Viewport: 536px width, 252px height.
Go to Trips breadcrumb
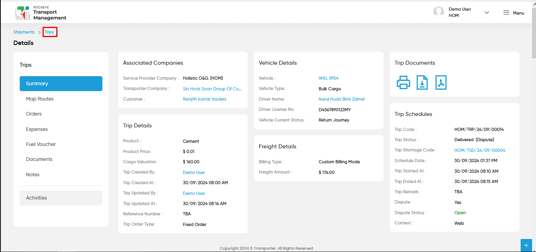coord(49,32)
